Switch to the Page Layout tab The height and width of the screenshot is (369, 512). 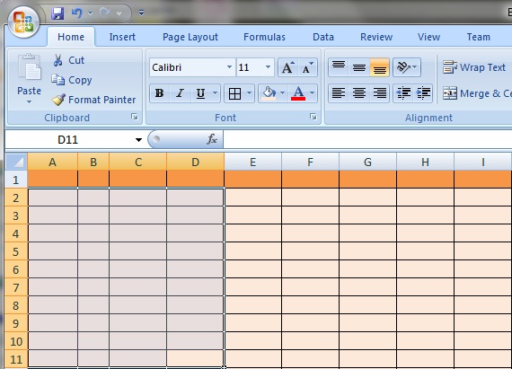pyautogui.click(x=190, y=37)
